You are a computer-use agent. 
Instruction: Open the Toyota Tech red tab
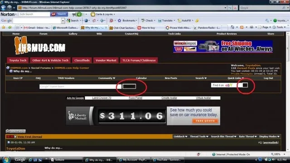click(x=18, y=60)
